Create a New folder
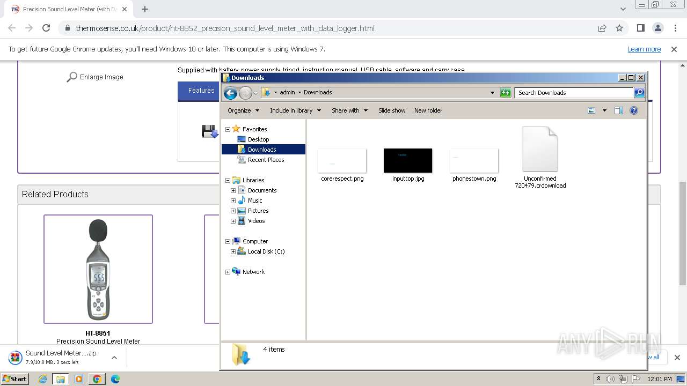This screenshot has height=386, width=687. point(428,110)
